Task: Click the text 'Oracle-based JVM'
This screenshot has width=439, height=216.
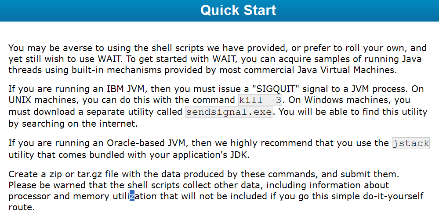Action: click(146, 143)
